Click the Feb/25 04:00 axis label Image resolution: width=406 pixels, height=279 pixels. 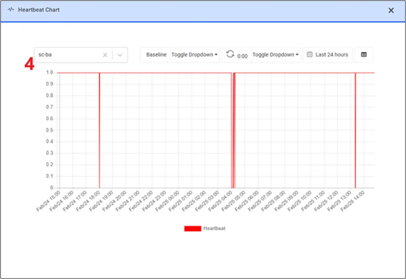[220, 201]
